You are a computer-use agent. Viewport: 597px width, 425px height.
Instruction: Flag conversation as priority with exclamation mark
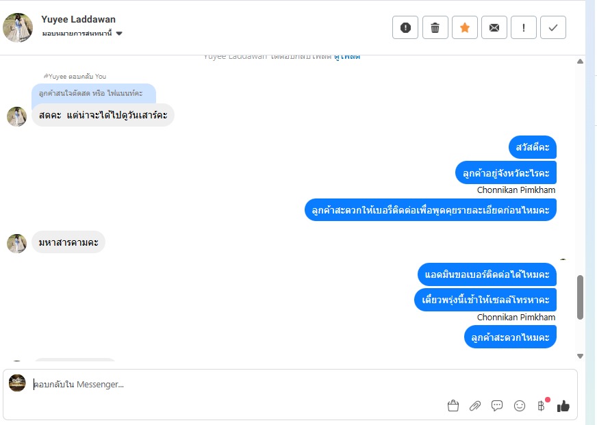(x=524, y=27)
